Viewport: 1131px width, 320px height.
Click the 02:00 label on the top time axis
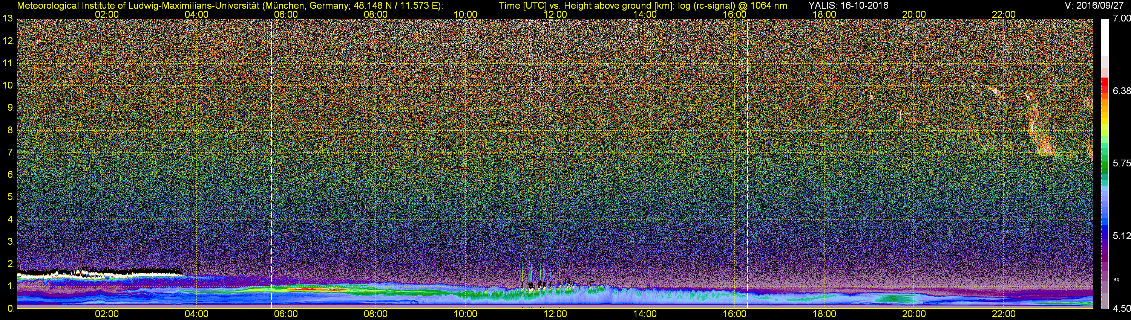(x=107, y=14)
